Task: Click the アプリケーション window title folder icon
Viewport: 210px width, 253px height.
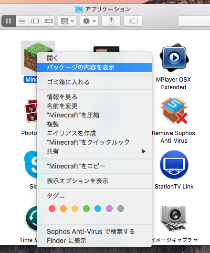Action: pos(79,9)
